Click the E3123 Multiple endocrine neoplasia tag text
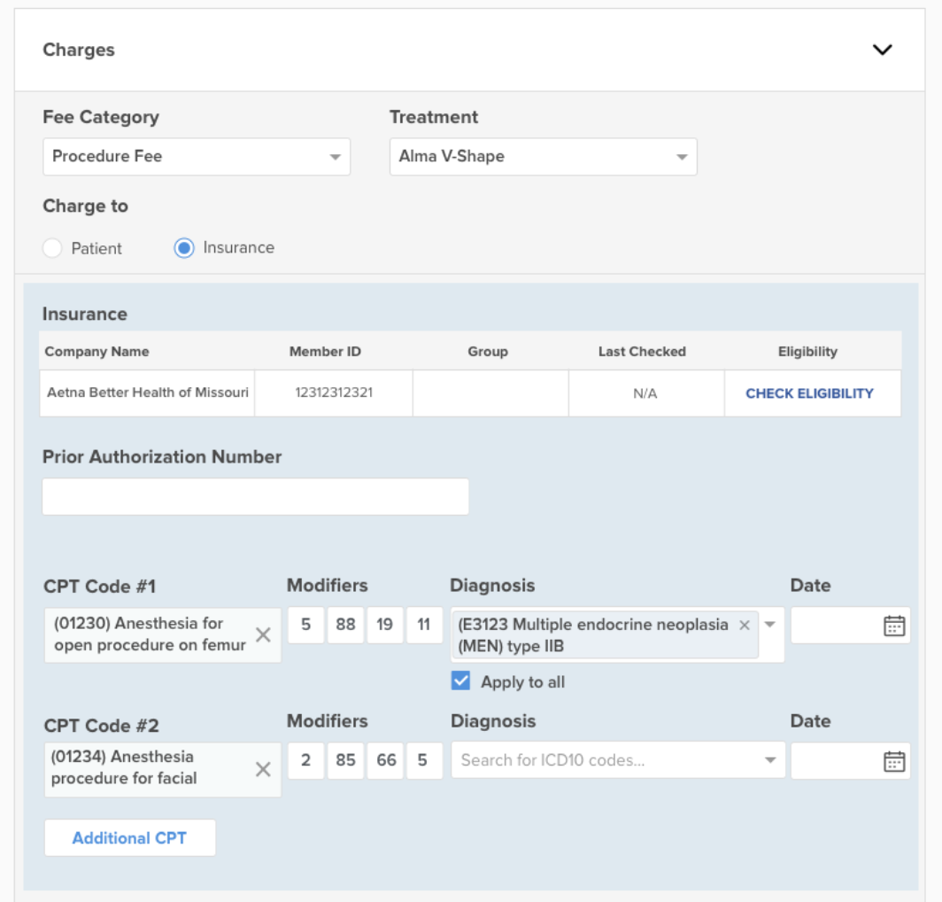 [593, 635]
